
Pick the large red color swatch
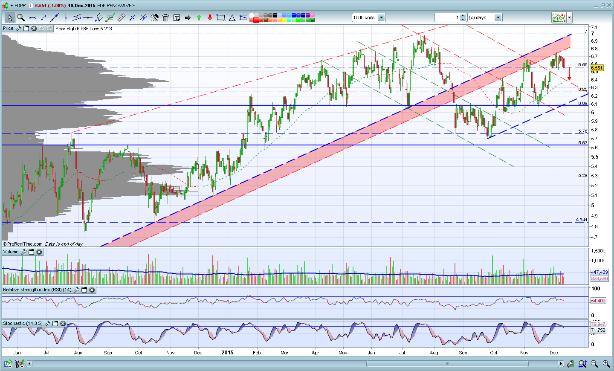point(256,20)
